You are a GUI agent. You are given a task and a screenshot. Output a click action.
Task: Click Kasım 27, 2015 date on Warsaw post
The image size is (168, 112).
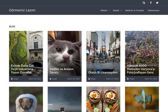click(x=151, y=79)
